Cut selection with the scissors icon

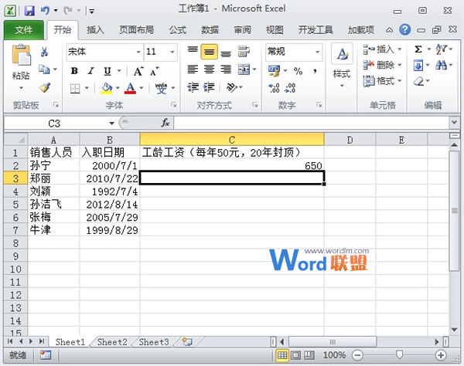(x=44, y=52)
